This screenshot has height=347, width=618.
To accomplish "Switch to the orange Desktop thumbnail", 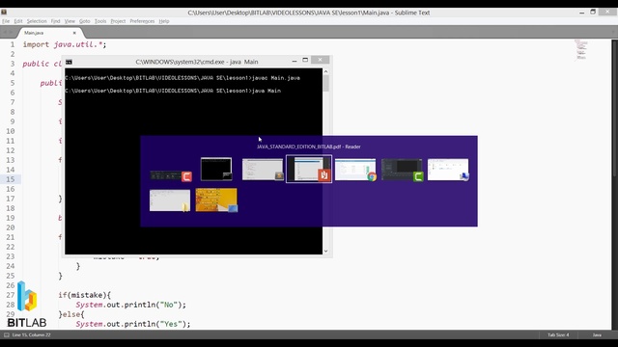I will click(x=216, y=200).
